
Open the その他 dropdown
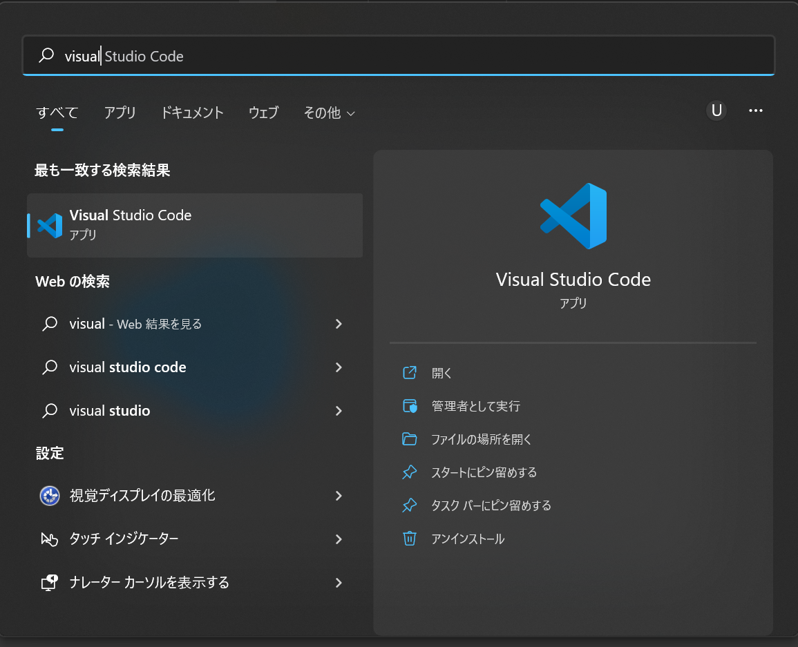330,113
